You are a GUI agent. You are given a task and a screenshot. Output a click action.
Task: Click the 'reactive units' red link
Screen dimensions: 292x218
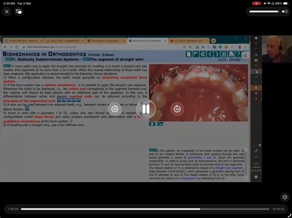[x=81, y=96]
